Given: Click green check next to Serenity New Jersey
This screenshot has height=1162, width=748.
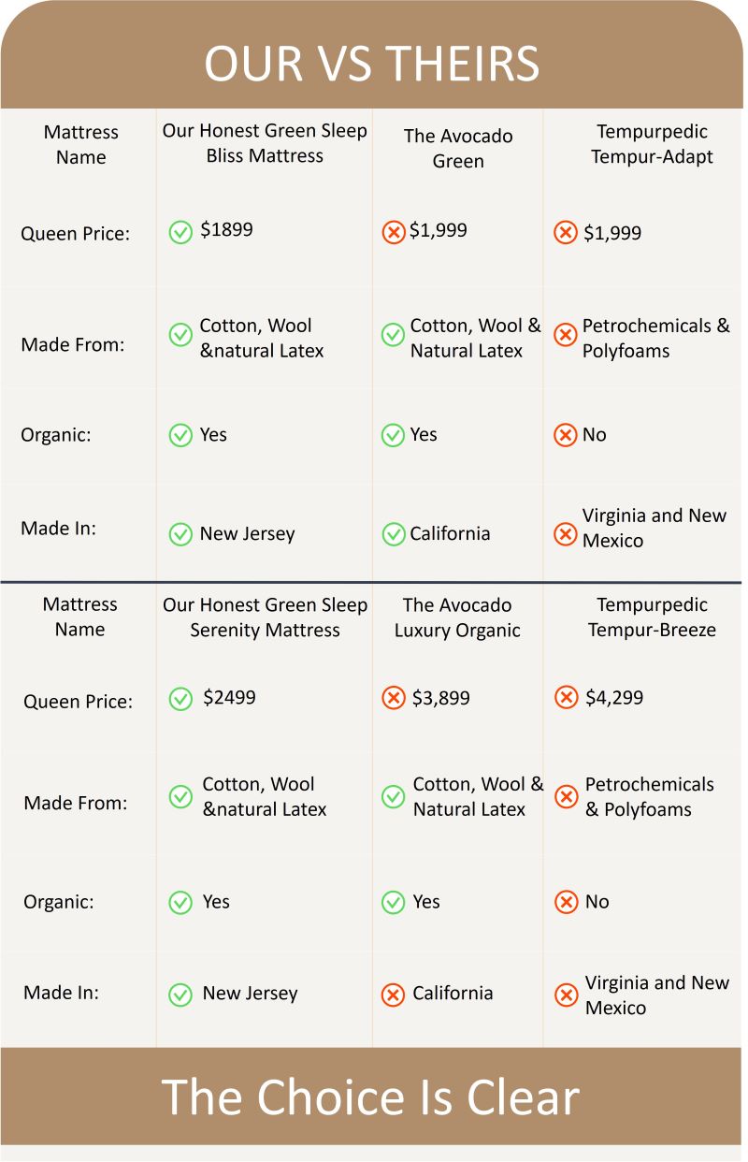Looking at the screenshot, I should point(180,995).
